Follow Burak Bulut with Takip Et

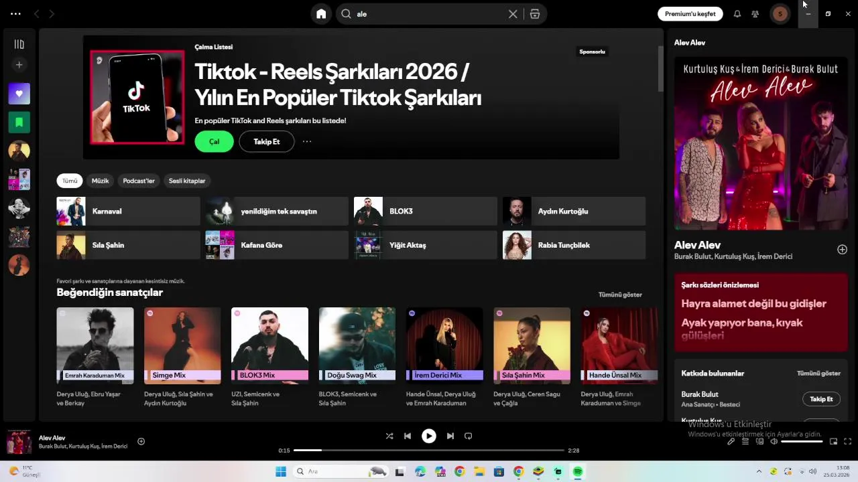pos(821,399)
